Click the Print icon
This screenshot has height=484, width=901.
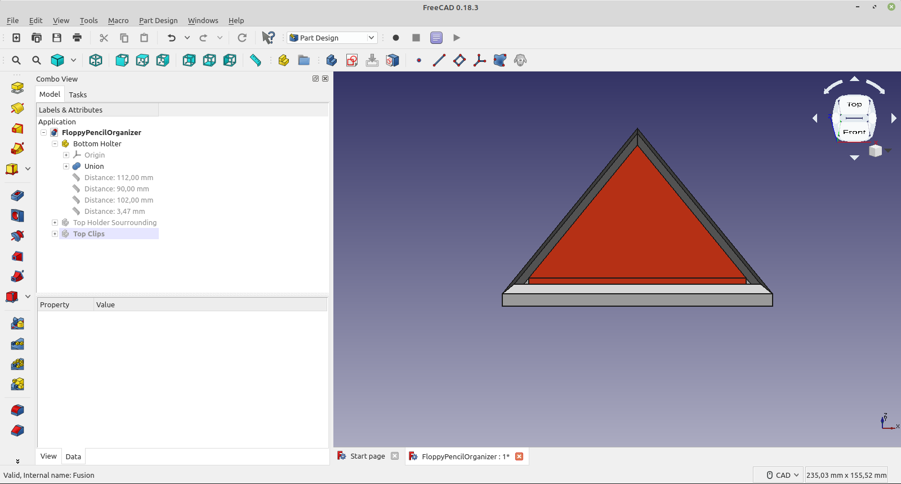click(77, 38)
